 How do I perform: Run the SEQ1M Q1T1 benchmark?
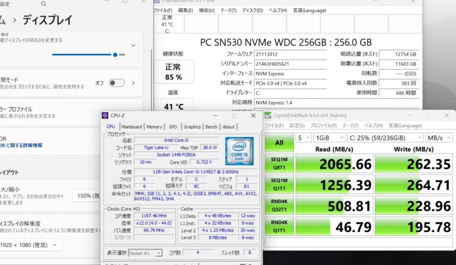[x=279, y=184]
